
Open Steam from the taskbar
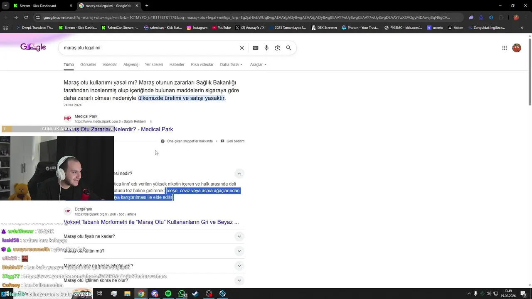coord(195,294)
